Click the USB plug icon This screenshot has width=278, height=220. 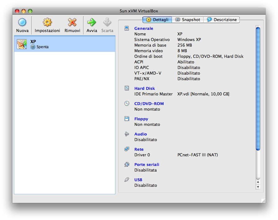pyautogui.click(x=127, y=180)
